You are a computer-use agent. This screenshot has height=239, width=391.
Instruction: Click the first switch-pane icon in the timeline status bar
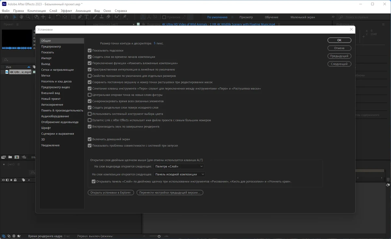[x=4, y=236]
